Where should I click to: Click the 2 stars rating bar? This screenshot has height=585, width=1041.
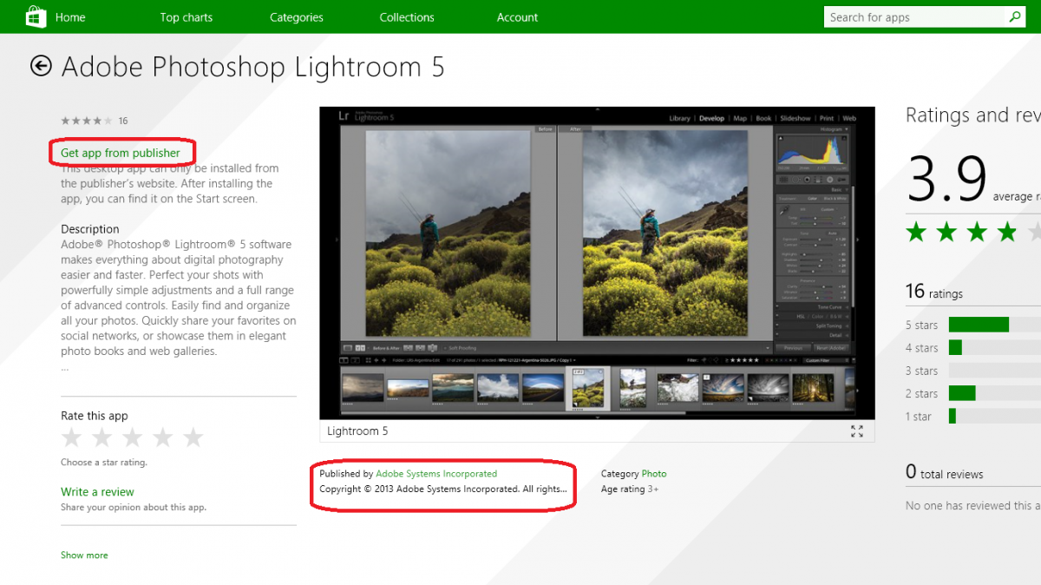994,393
